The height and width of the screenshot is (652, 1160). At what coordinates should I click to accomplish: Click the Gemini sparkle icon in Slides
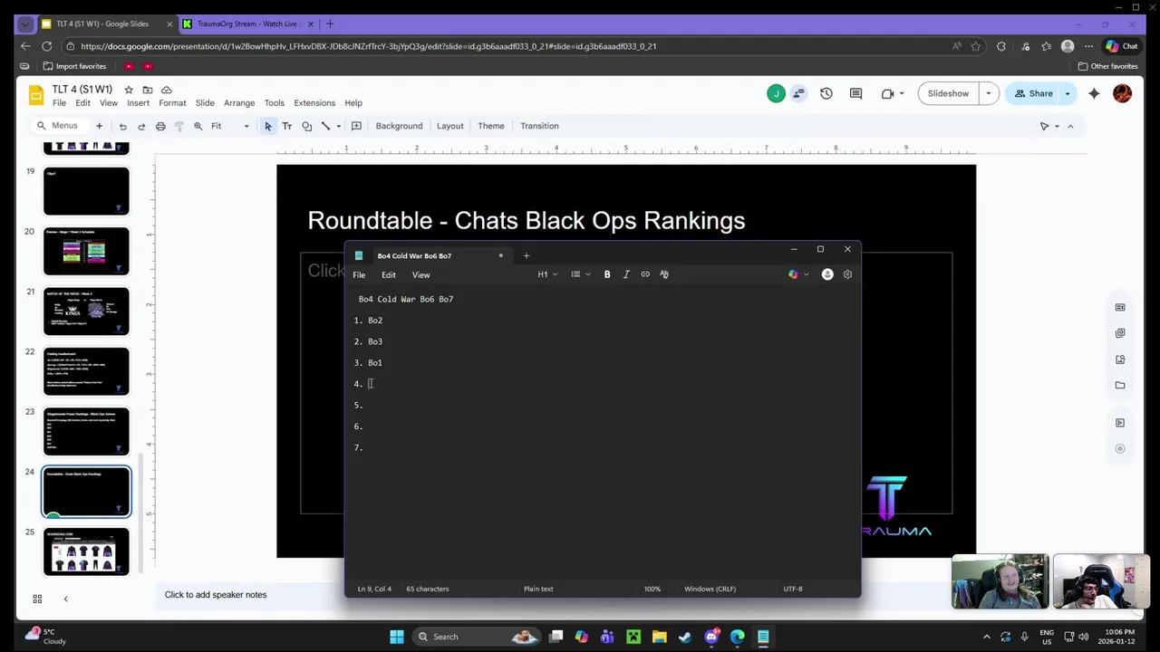point(1094,93)
